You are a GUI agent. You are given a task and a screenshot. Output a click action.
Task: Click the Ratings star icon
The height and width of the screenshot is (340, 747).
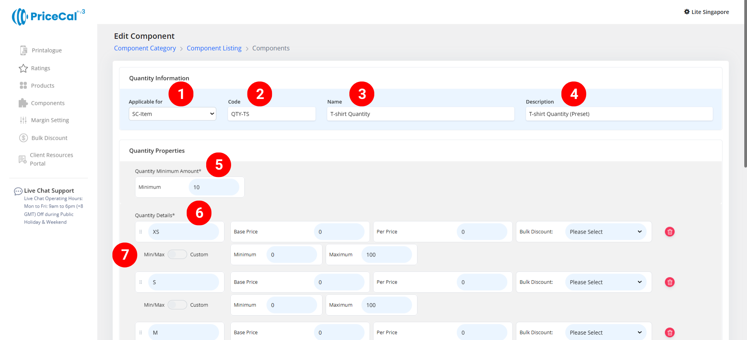click(23, 68)
